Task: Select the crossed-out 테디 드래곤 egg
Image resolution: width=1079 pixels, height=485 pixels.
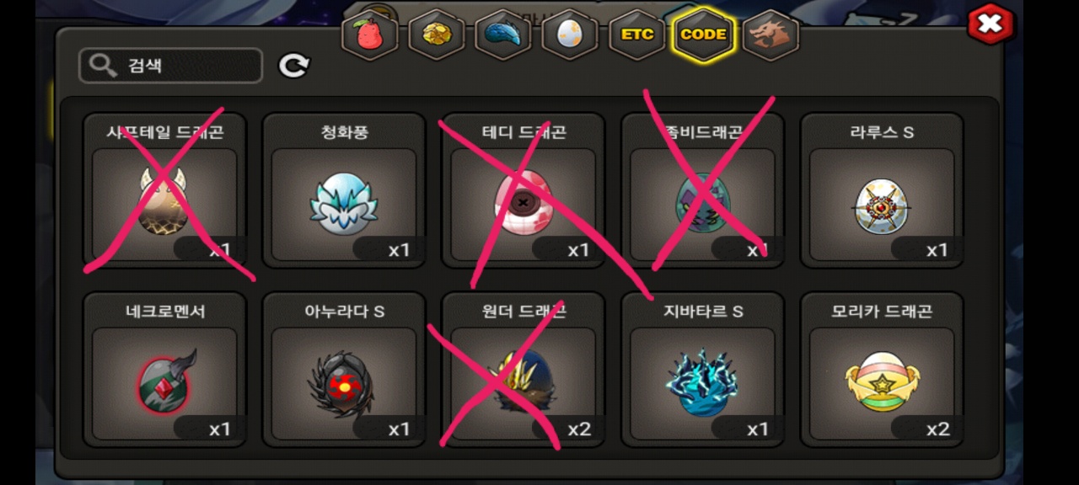Action: point(523,190)
